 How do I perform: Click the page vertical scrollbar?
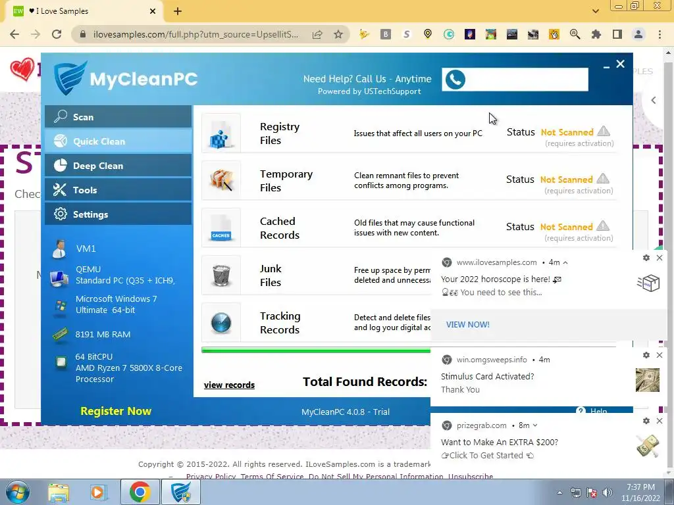pyautogui.click(x=669, y=262)
